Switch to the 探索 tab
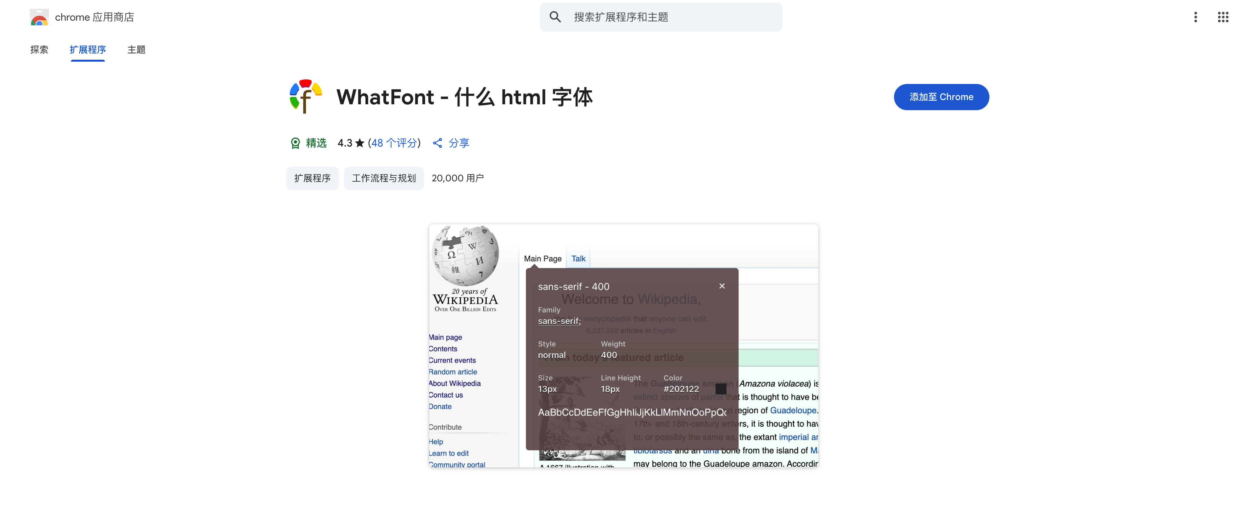1239x507 pixels. pos(39,50)
